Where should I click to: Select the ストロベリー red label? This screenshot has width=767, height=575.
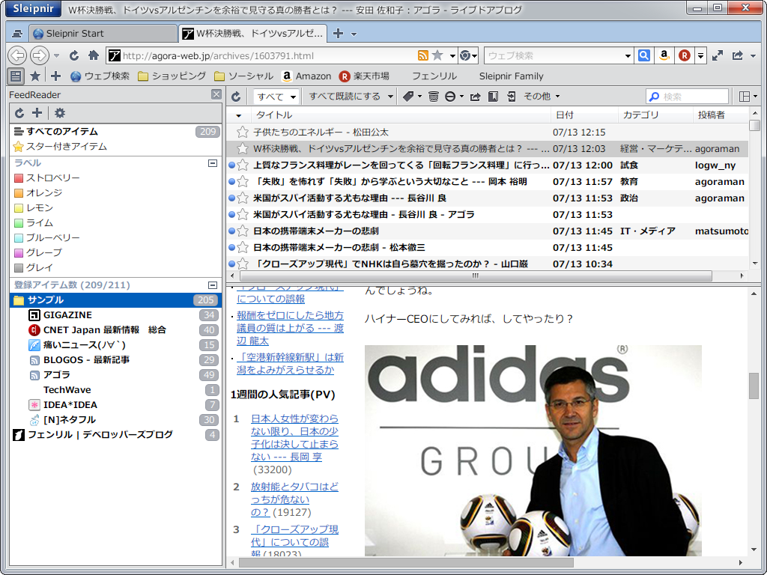click(47, 177)
